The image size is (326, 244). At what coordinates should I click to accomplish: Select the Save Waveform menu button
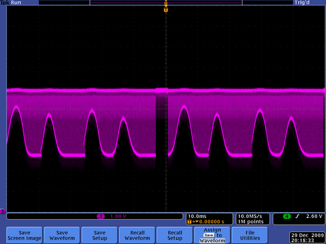pos(62,235)
